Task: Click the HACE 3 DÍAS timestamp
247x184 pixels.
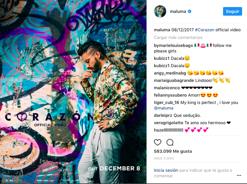Action: (164, 158)
